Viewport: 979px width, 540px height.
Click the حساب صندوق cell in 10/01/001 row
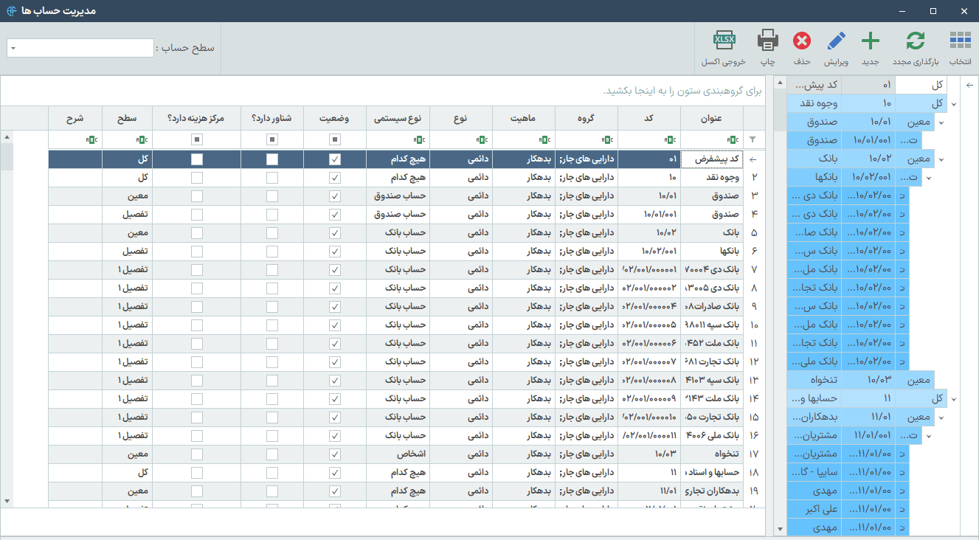tap(398, 215)
